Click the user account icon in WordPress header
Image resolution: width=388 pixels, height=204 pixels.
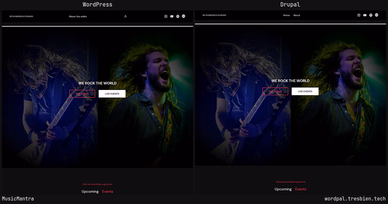point(125,16)
